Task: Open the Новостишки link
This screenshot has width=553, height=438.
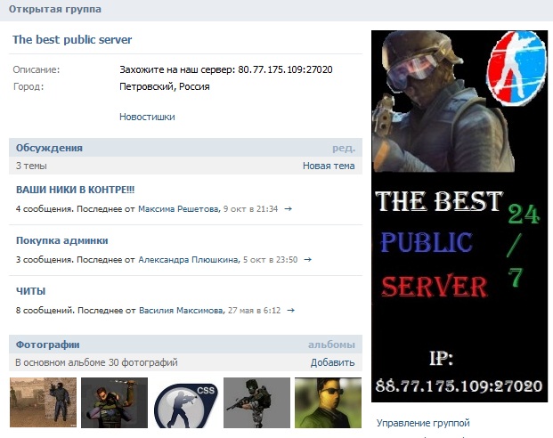Action: tap(147, 117)
